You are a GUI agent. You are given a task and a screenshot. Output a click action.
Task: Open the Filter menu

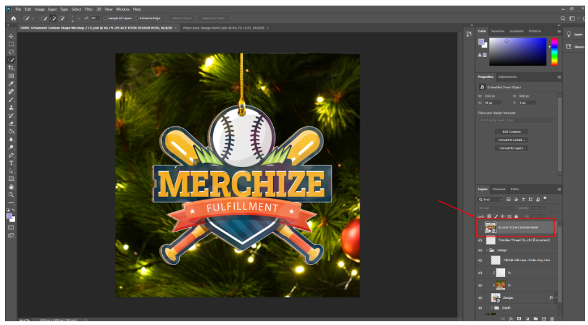tap(89, 9)
